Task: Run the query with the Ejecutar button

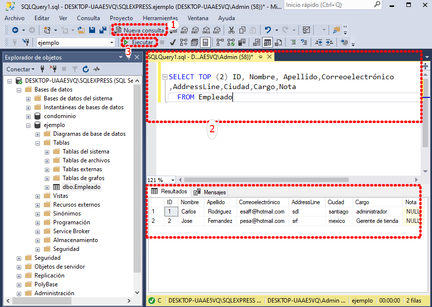Action: click(138, 42)
